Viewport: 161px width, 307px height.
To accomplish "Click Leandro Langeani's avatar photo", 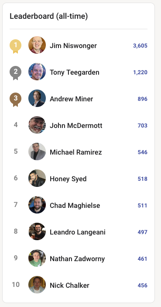I will [37, 231].
